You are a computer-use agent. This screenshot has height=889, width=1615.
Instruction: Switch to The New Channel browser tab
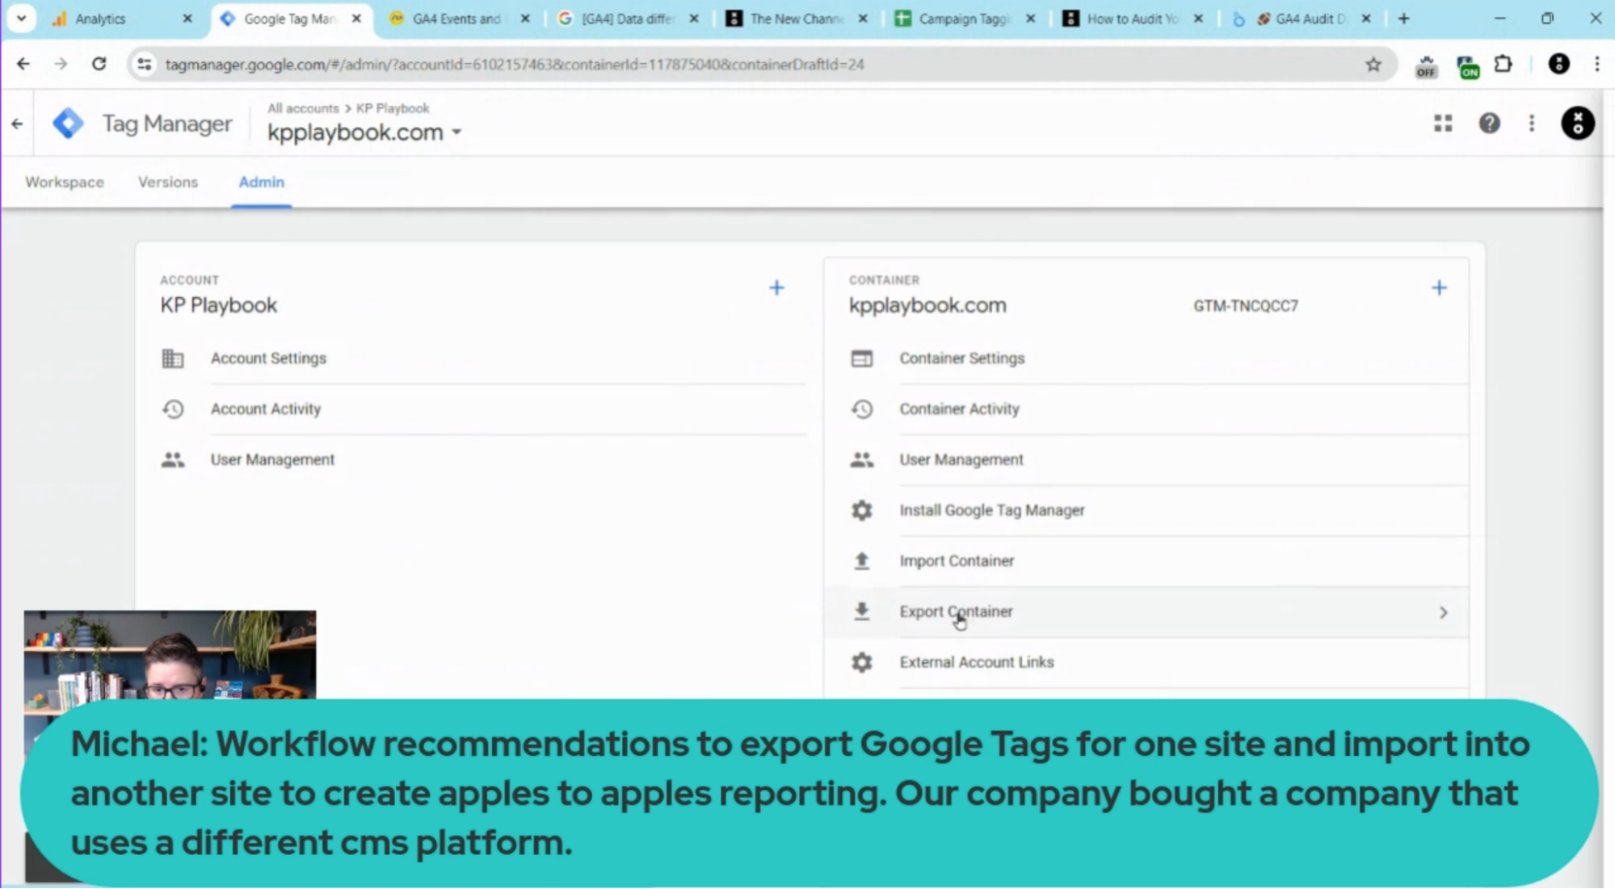[796, 19]
